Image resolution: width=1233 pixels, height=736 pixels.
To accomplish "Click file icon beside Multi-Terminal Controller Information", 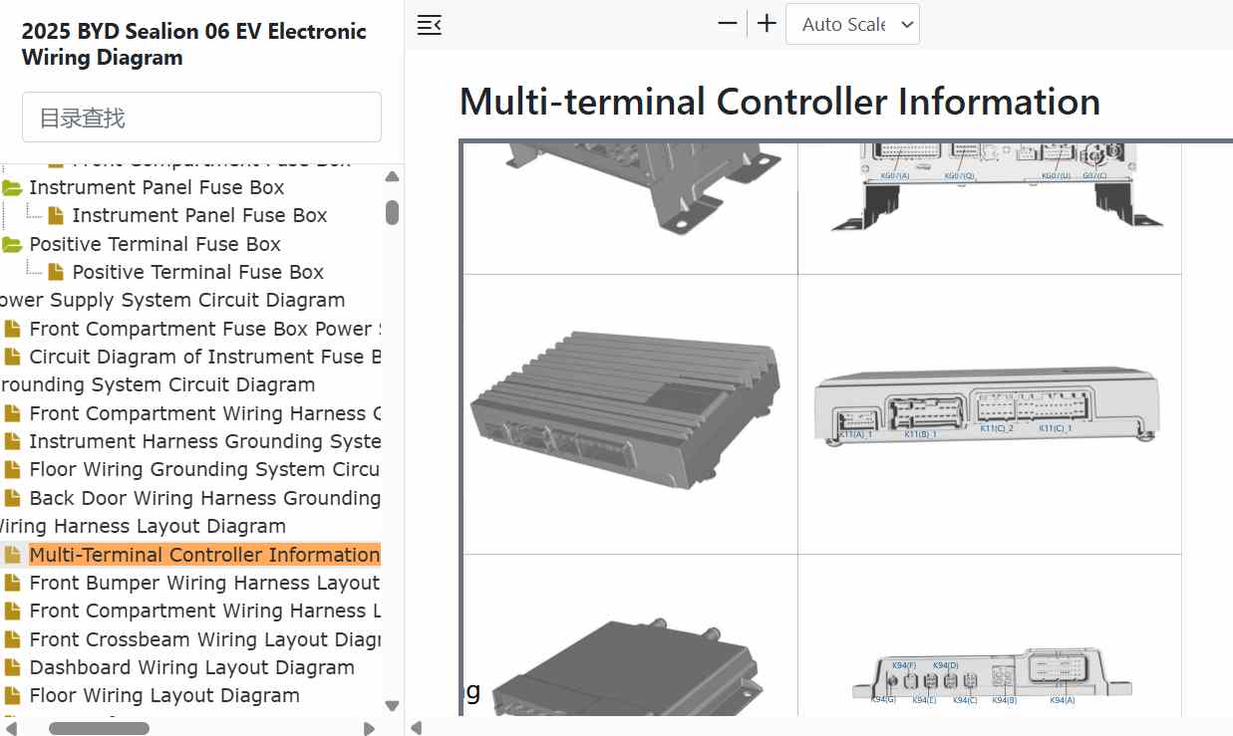I will [12, 555].
